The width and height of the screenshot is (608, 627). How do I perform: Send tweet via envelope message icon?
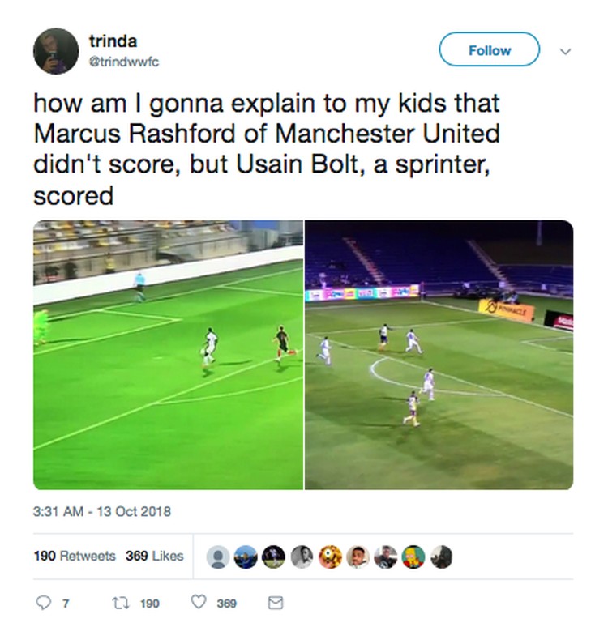pyautogui.click(x=275, y=603)
